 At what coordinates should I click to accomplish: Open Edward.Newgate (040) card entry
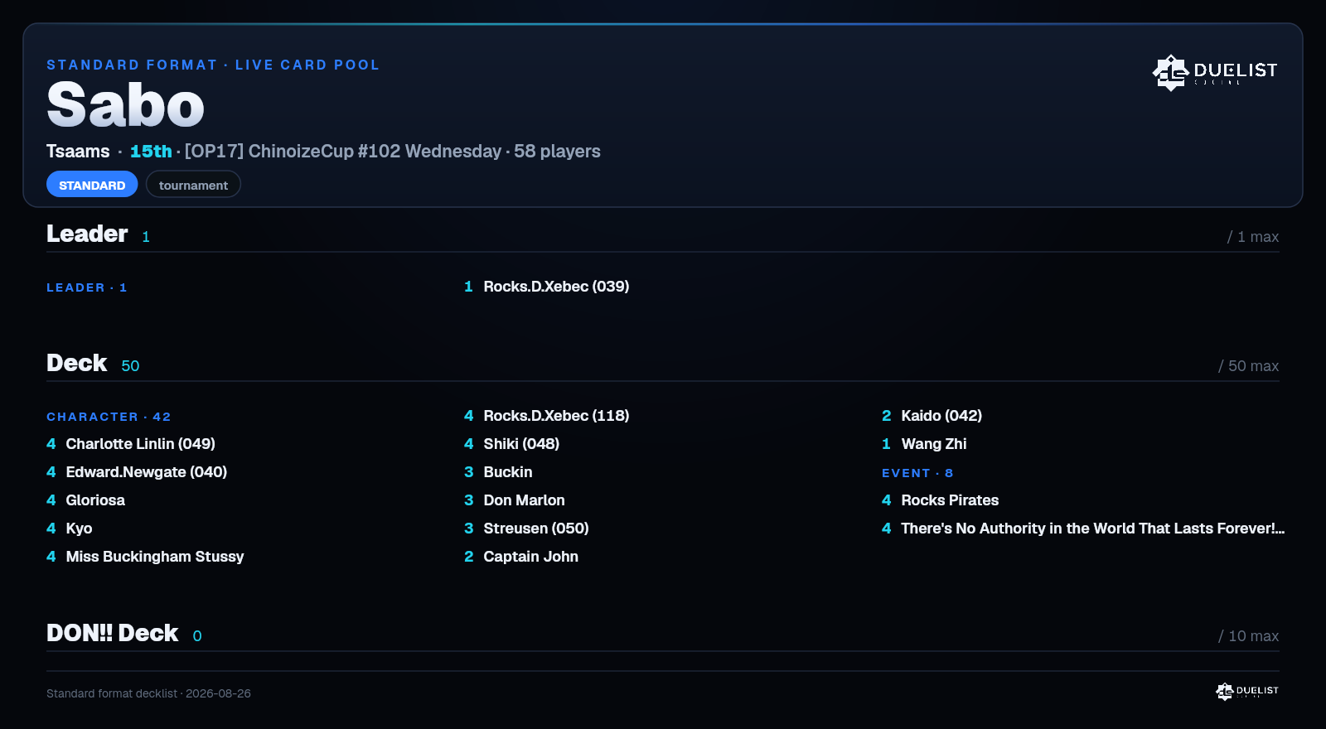coord(137,472)
